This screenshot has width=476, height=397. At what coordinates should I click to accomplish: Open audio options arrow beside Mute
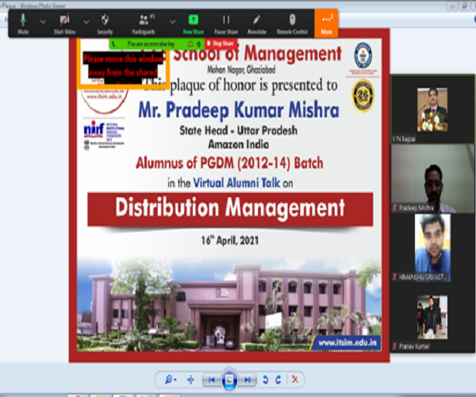coord(43,22)
